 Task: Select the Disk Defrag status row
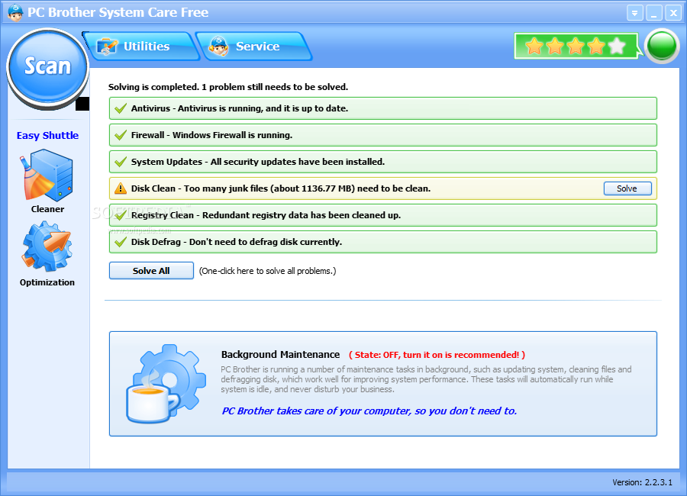pyautogui.click(x=383, y=242)
